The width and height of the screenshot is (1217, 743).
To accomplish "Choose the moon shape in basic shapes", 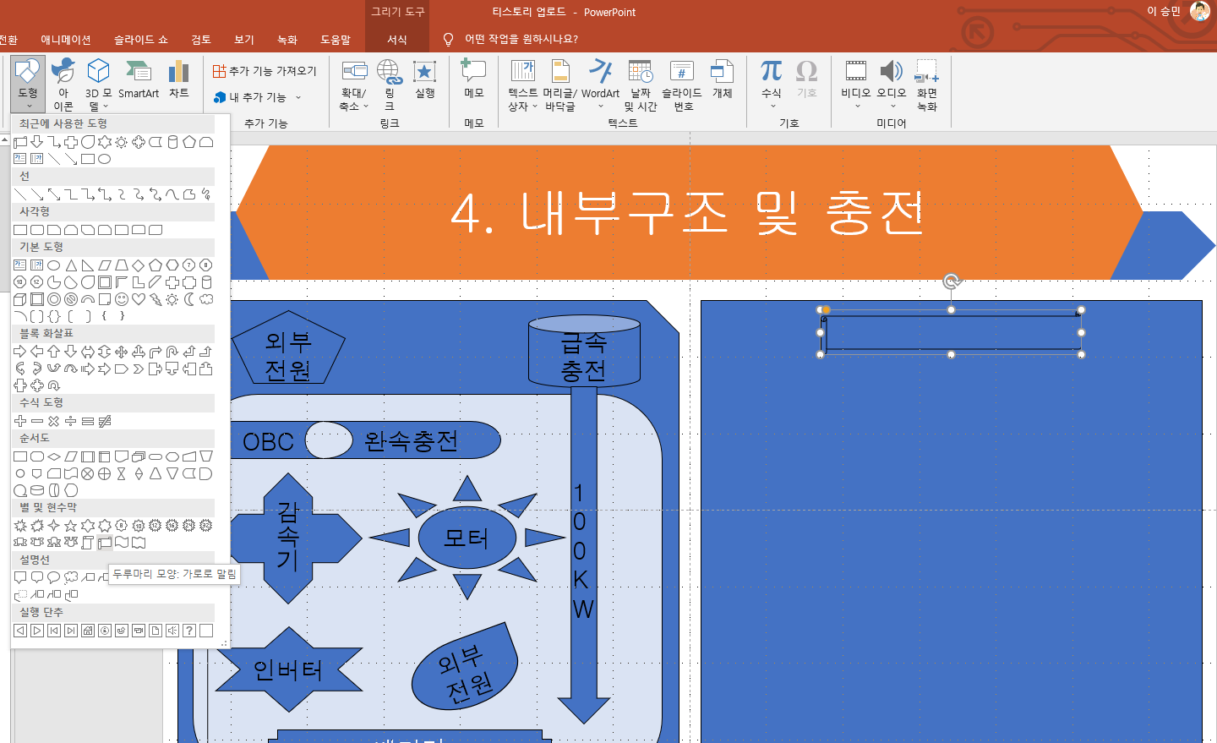I will click(189, 299).
